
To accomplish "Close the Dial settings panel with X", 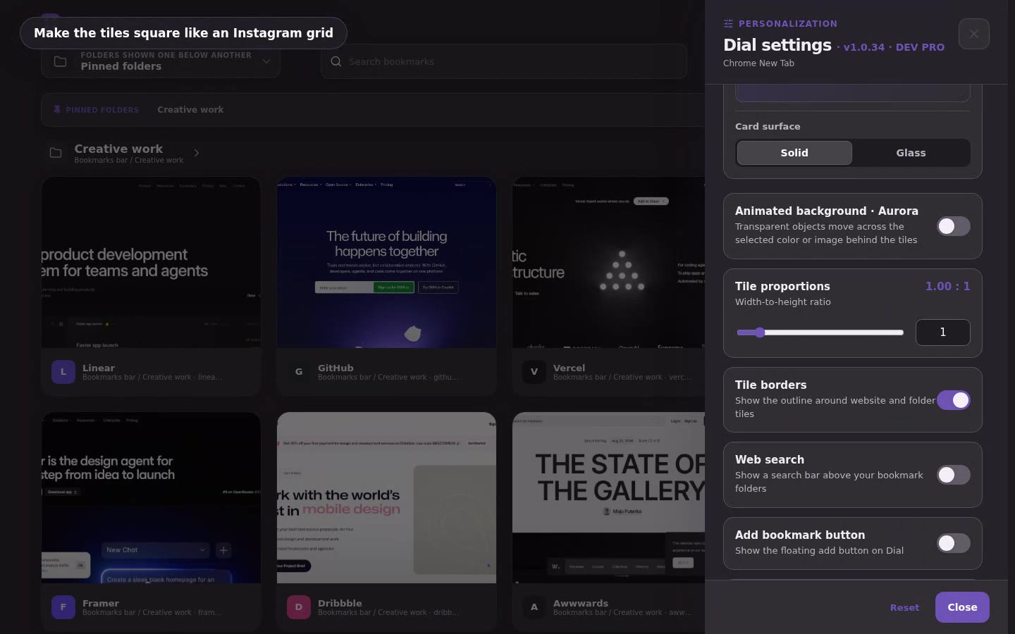I will pos(973,34).
